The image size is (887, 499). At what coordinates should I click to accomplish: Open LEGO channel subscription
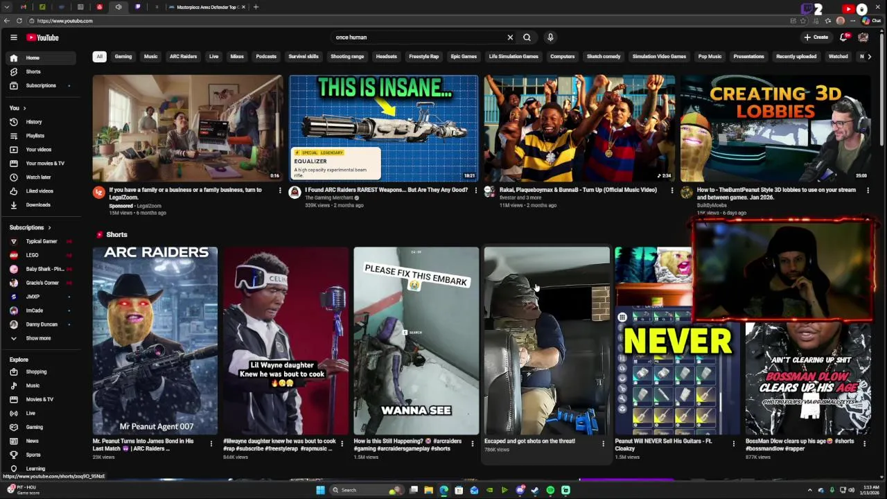pos(42,255)
